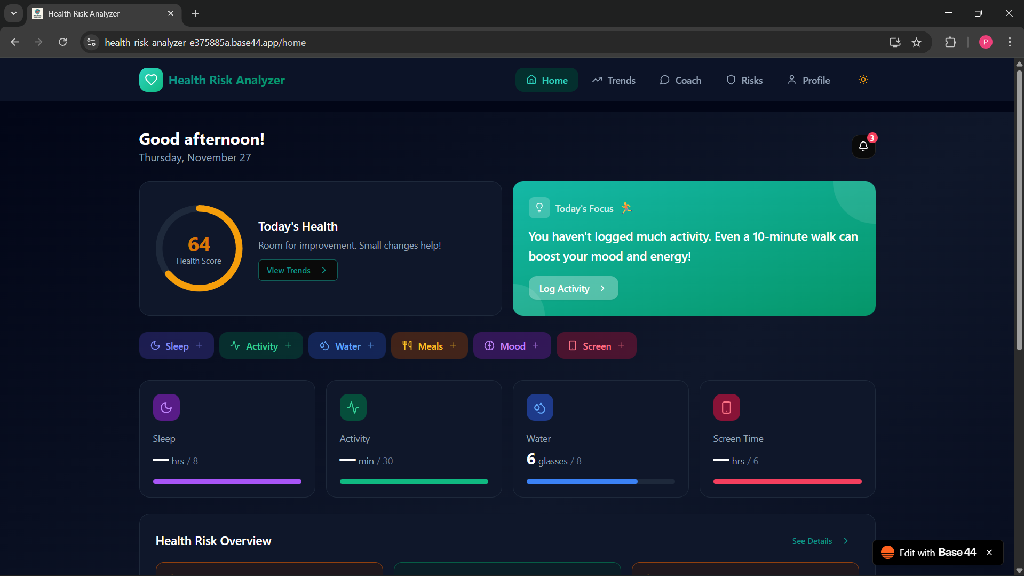Click the Water blue progress bar
This screenshot has height=576, width=1024.
601,482
